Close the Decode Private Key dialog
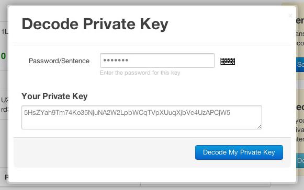 (x=290, y=16)
